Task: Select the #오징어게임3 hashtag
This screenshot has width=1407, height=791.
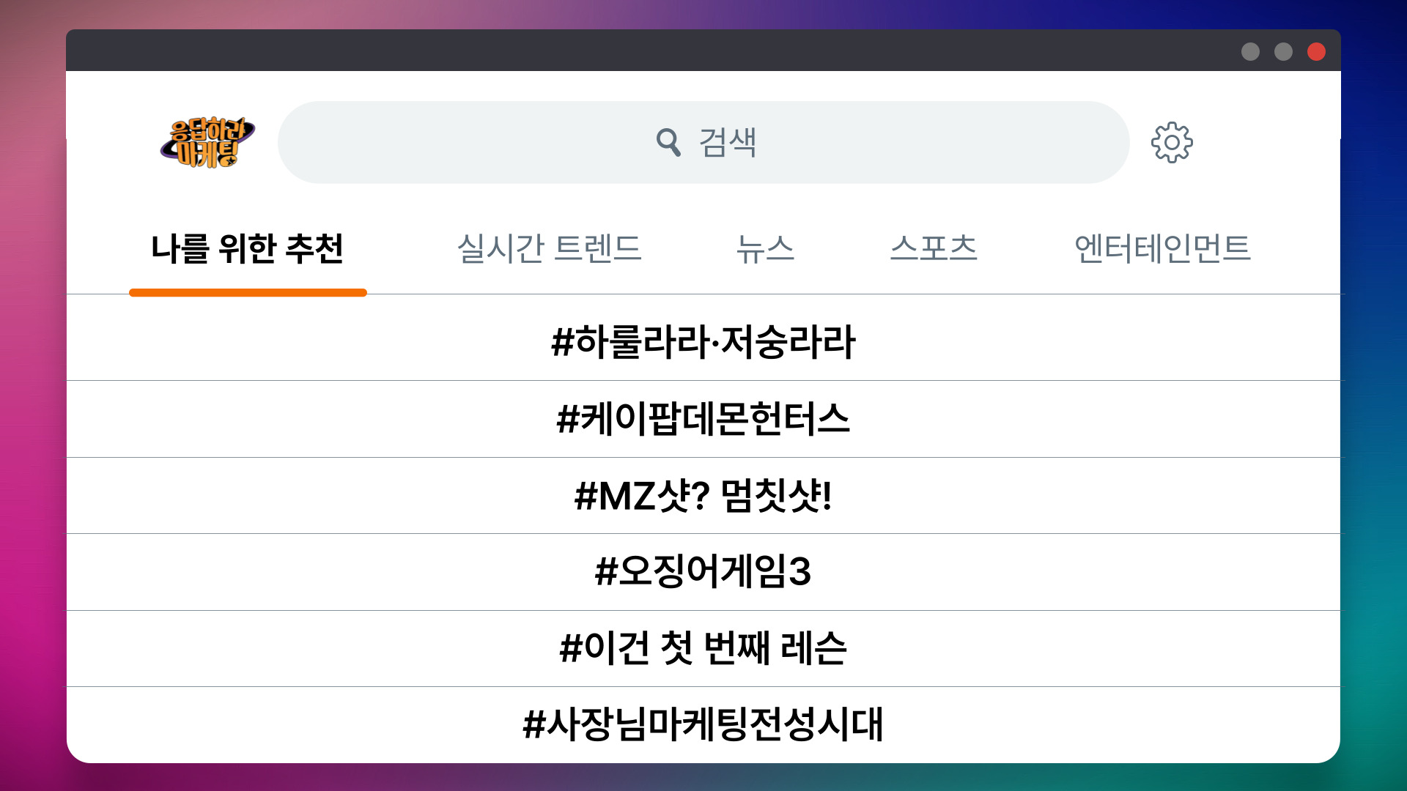Action: [703, 571]
